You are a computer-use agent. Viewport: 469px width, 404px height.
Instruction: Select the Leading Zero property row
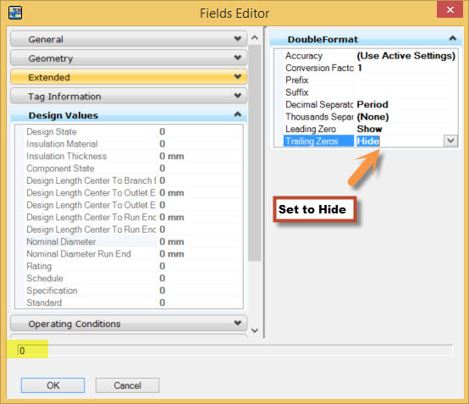[370, 129]
